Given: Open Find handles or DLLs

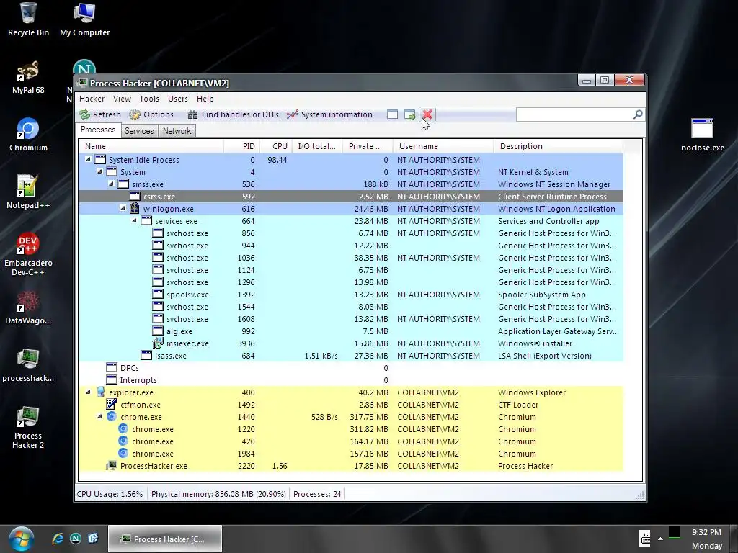Looking at the screenshot, I should 234,114.
